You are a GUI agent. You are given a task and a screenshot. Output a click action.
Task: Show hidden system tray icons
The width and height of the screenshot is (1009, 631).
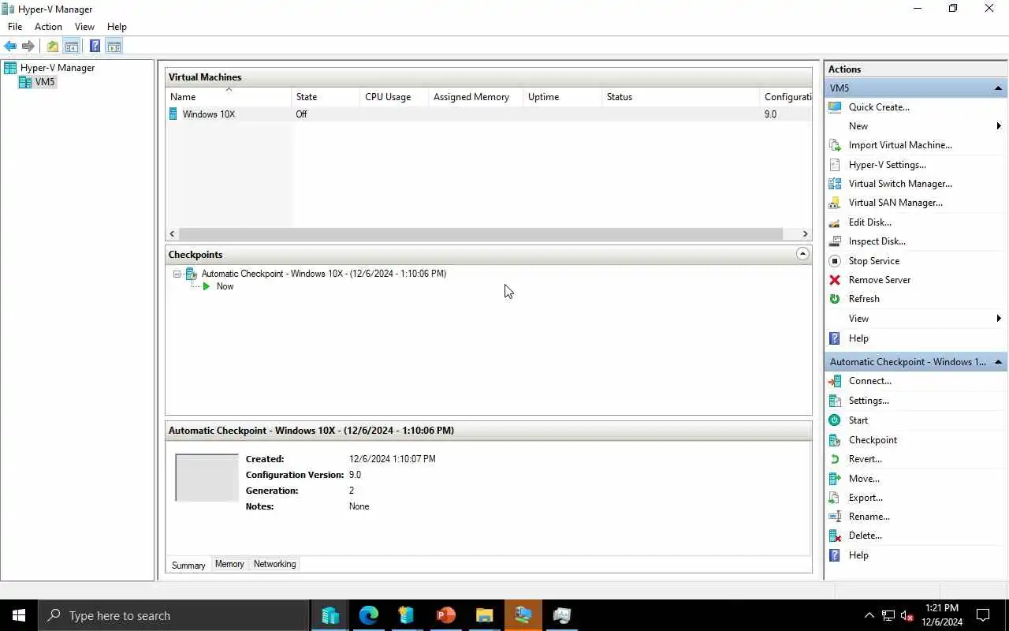click(x=869, y=615)
